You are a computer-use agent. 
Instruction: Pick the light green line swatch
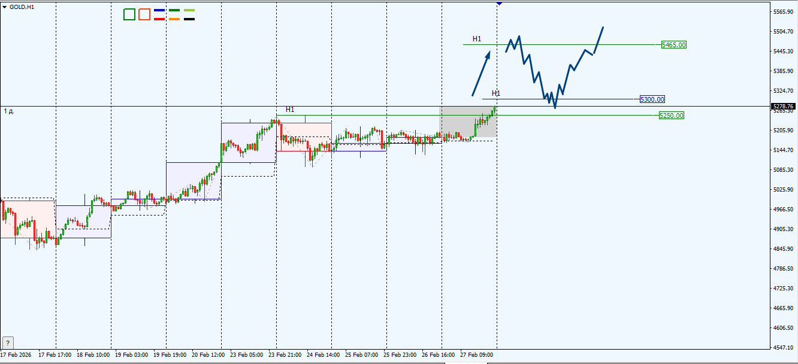click(x=189, y=10)
